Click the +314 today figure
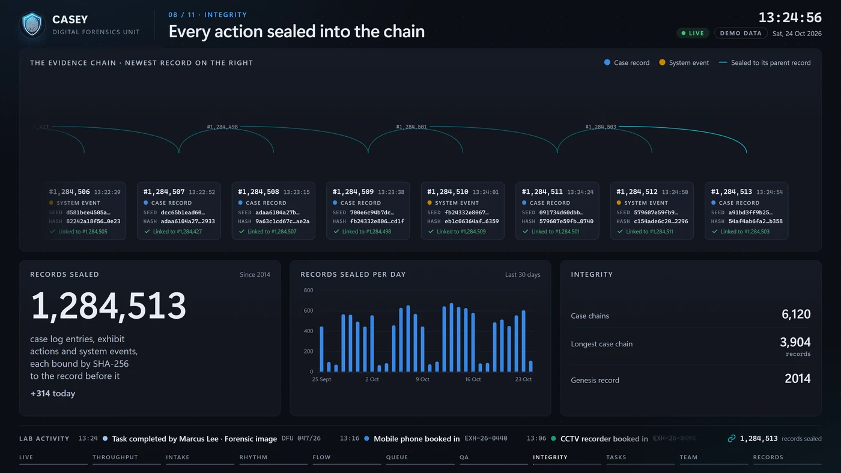Screen dimensions: 841x473 coord(53,394)
